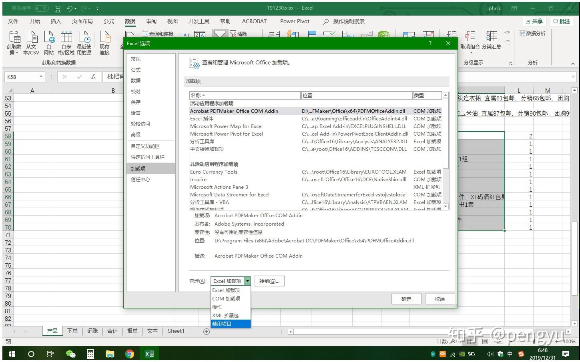
Task: Choose Excel 加载项 in the open list
Action: pyautogui.click(x=231, y=290)
